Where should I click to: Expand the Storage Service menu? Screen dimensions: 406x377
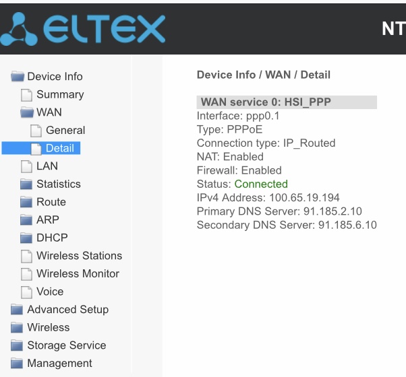point(67,345)
